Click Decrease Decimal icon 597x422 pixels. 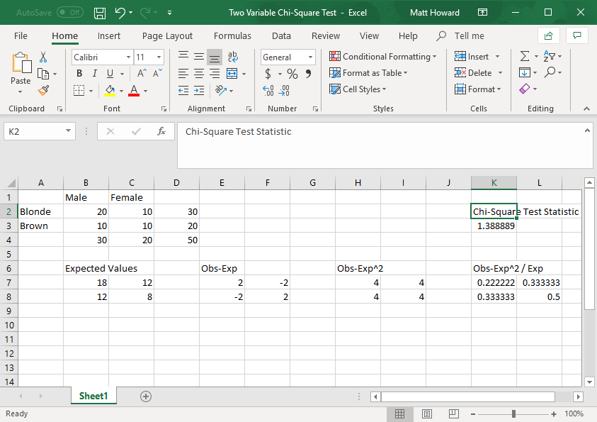[x=284, y=90]
